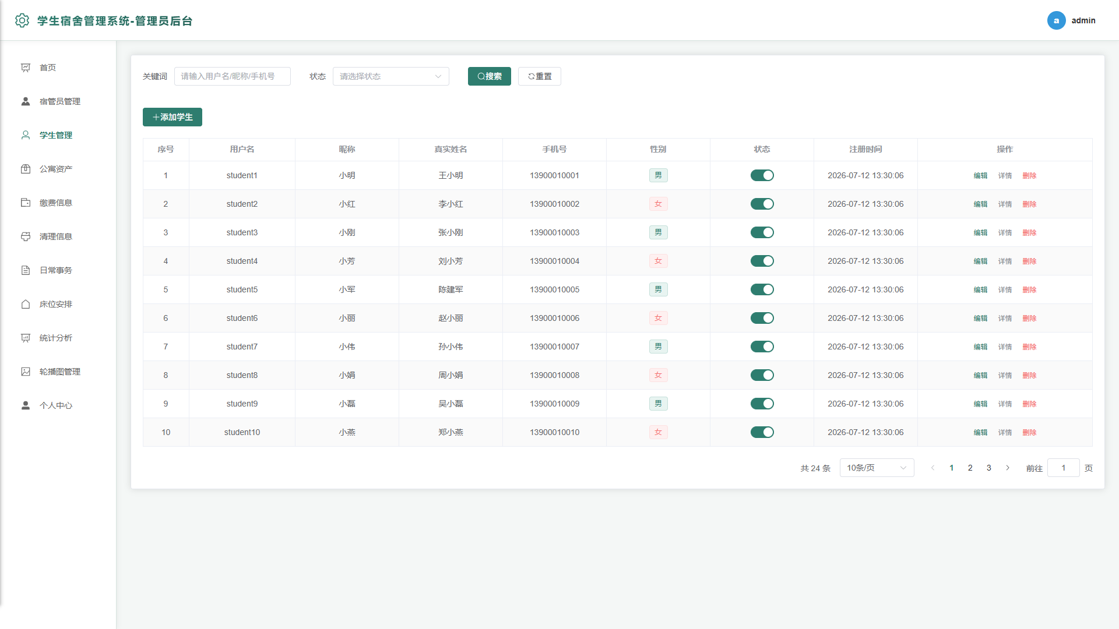Toggle status switch for student10
This screenshot has height=629, width=1119.
[762, 432]
